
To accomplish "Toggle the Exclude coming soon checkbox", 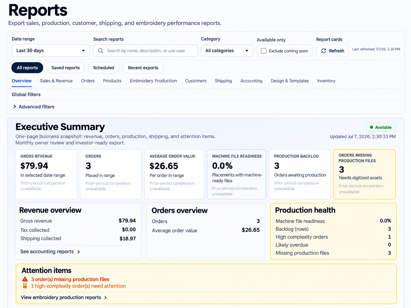I will (264, 51).
